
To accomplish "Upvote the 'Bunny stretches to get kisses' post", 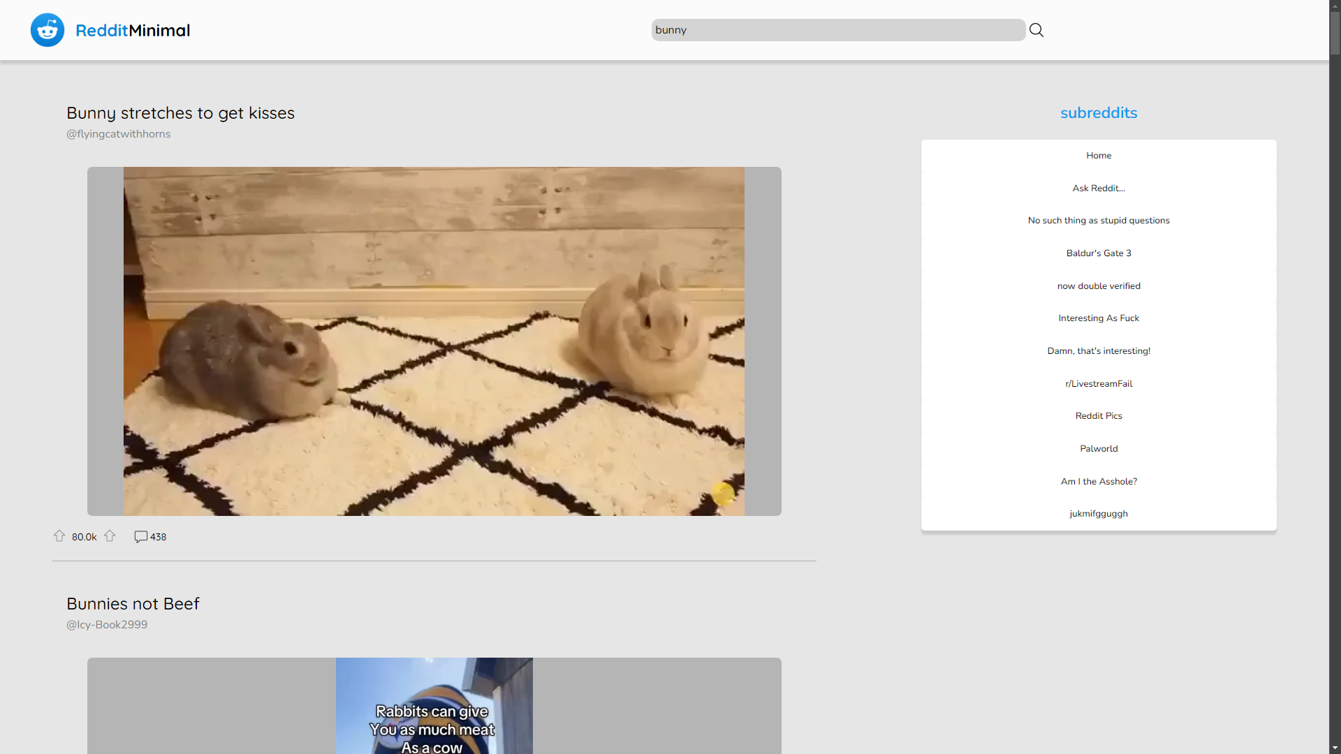I will [x=60, y=535].
